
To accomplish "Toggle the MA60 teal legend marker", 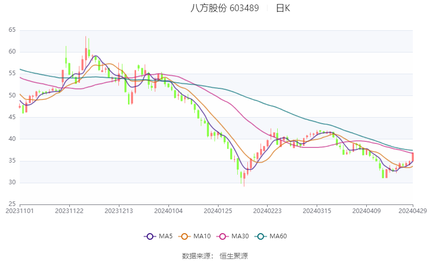I will pos(261,236).
